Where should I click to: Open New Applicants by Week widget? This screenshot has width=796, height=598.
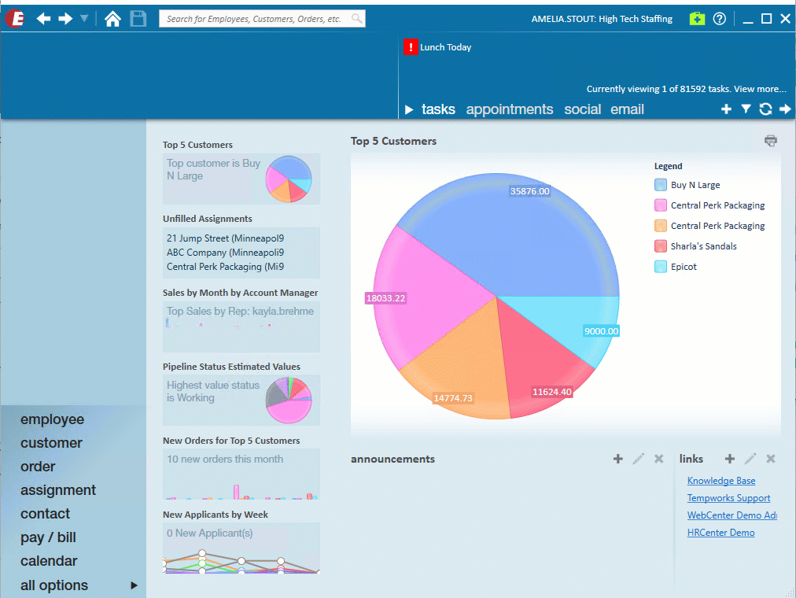(x=241, y=548)
